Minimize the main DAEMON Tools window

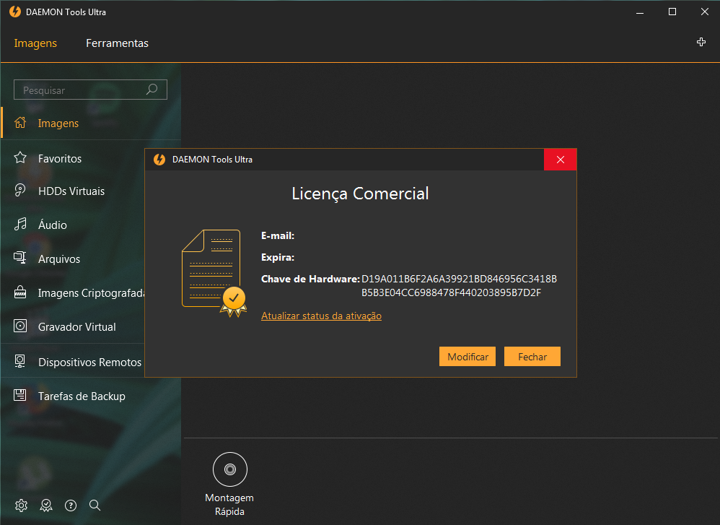coord(640,12)
